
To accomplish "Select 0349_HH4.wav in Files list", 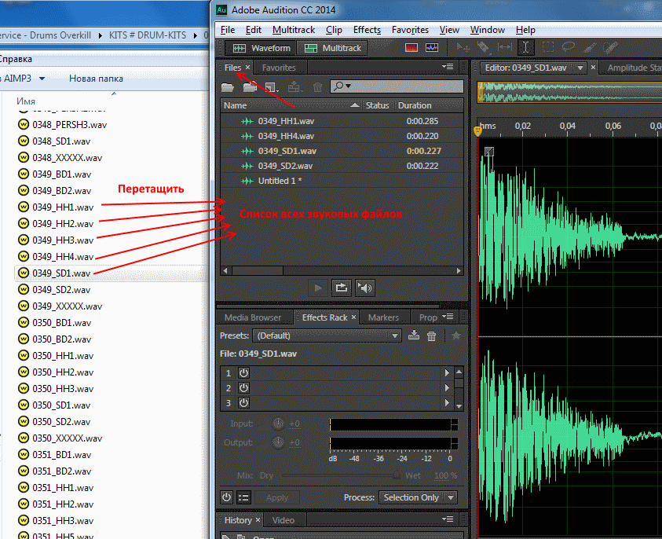I will (x=286, y=136).
